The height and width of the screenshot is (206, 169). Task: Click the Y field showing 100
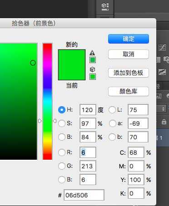coord(136,180)
